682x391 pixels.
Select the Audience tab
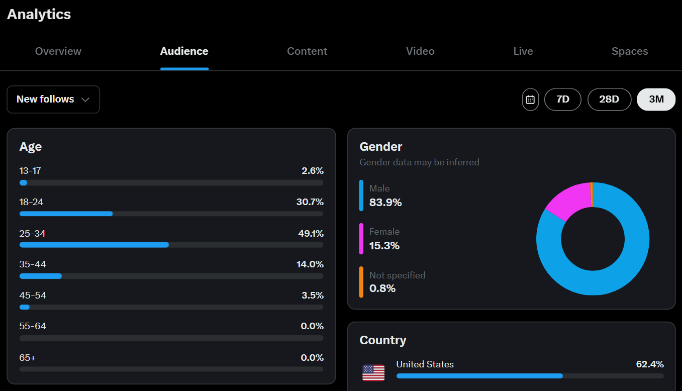tap(184, 51)
